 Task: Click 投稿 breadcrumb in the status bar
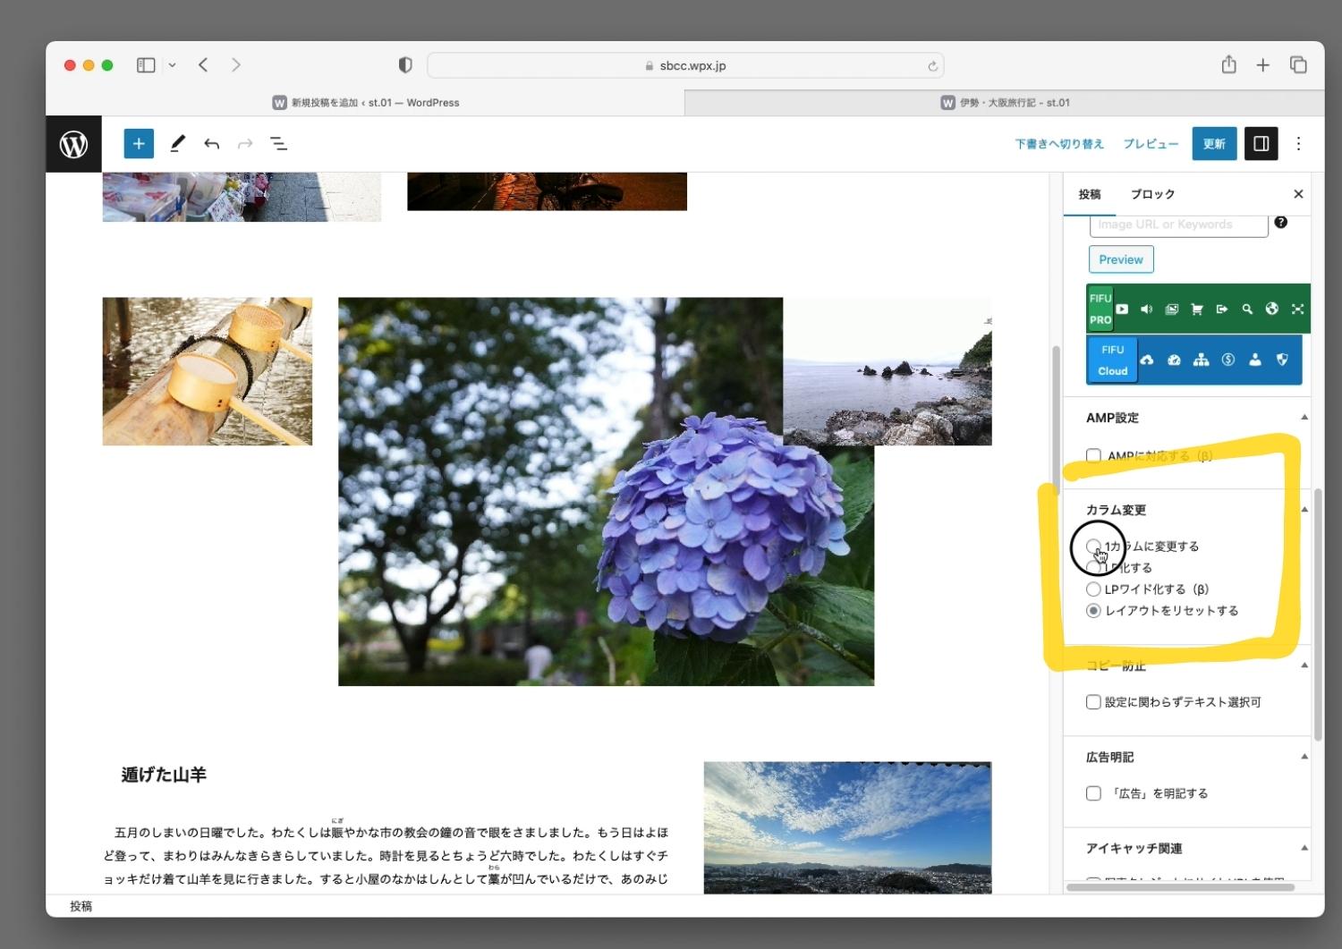click(x=81, y=906)
